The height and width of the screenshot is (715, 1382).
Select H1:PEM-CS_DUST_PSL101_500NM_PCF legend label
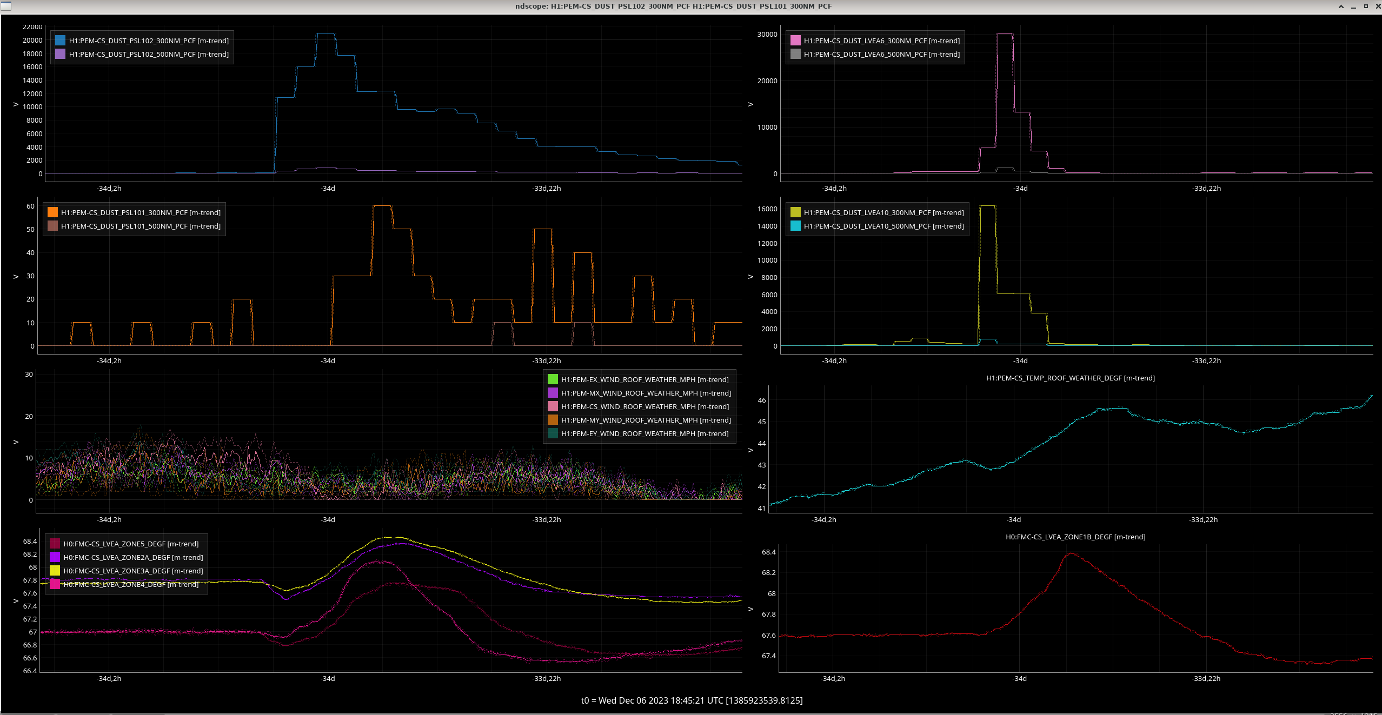[x=141, y=226]
